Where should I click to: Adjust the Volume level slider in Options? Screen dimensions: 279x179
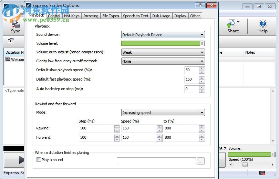[163, 43]
